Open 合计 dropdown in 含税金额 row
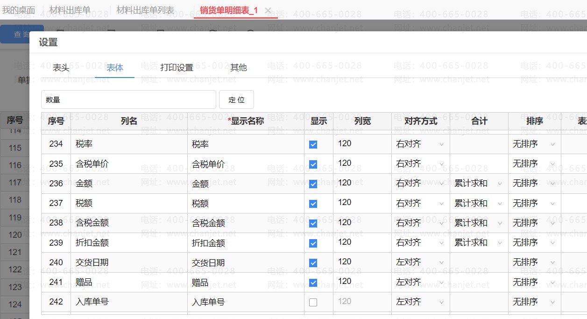The image size is (587, 319). click(478, 223)
